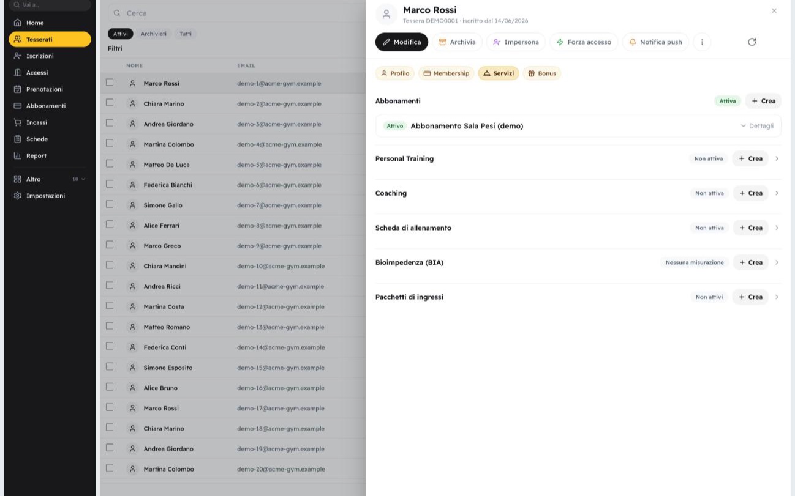Expand the Scheda di allenamento row chevron
The width and height of the screenshot is (795, 496).
coord(777,228)
